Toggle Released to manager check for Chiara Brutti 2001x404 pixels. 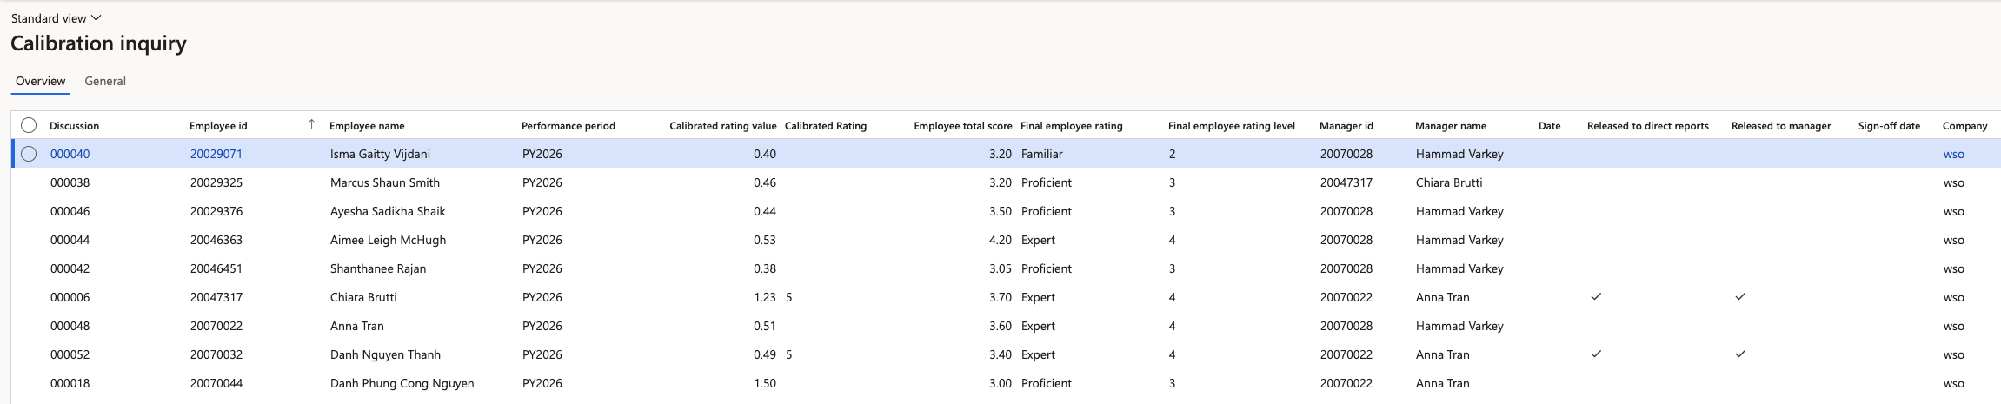pos(1740,297)
